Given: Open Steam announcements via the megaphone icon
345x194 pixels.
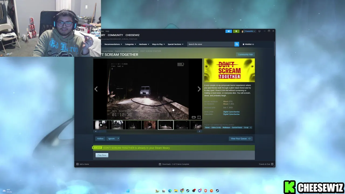Looking at the screenshot, I should pos(229,31).
